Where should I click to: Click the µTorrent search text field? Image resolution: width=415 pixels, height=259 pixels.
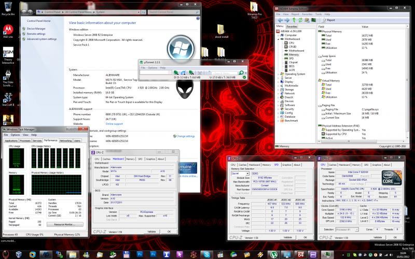click(225, 73)
